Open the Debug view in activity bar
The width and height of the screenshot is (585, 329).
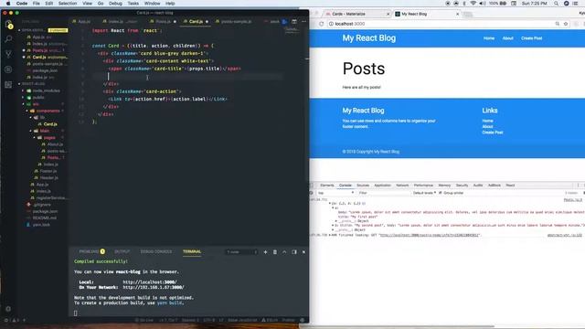click(8, 69)
